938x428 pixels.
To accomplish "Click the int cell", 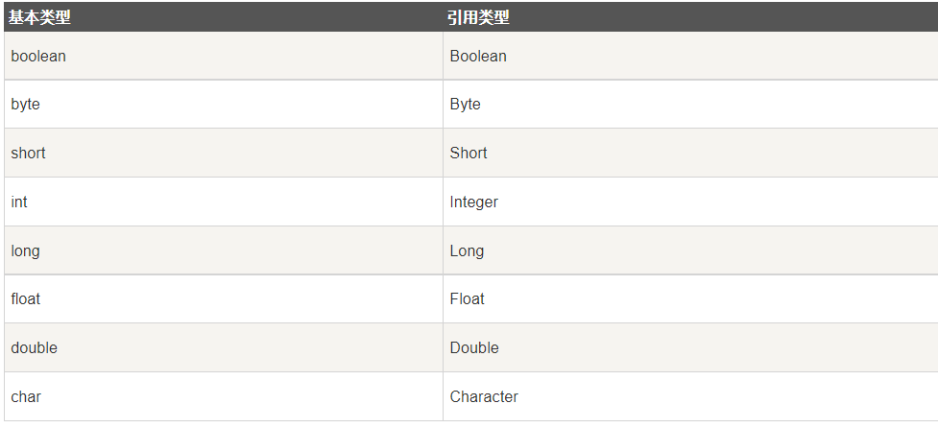I will 223,202.
